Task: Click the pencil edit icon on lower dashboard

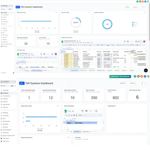Action: tap(142, 83)
